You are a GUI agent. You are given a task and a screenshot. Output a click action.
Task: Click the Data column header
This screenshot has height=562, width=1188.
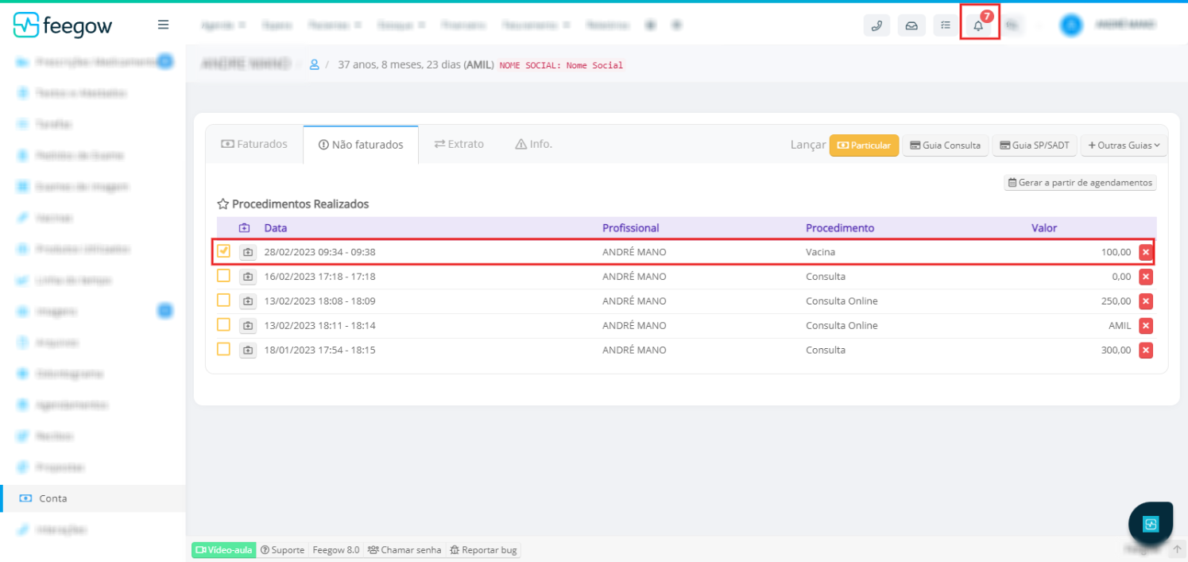(x=276, y=228)
